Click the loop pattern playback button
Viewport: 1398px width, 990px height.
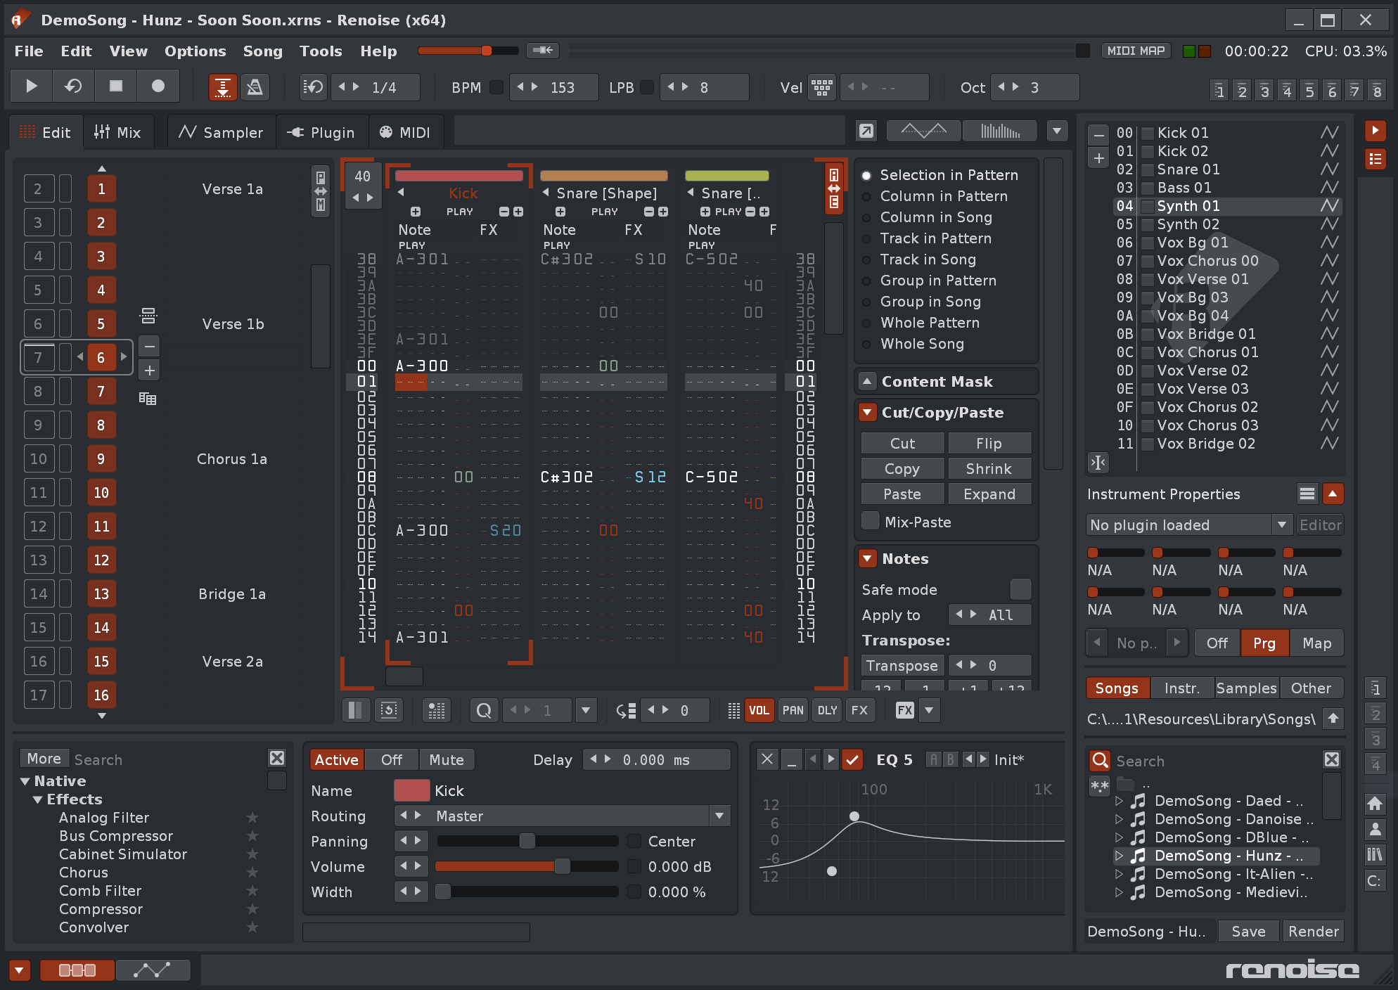coord(74,86)
